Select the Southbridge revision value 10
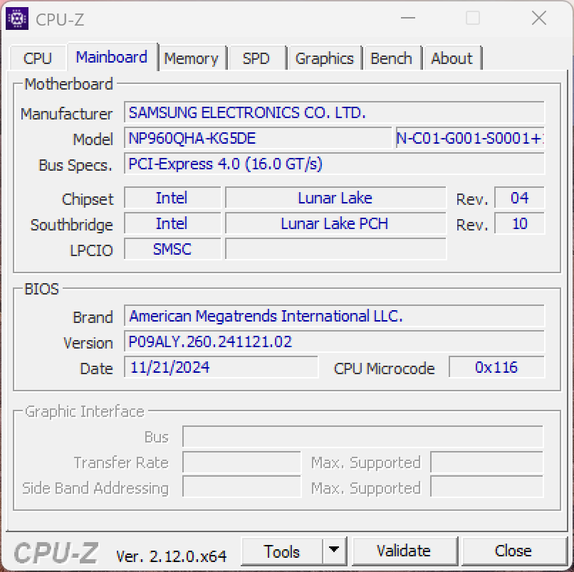The image size is (574, 572). coord(519,223)
